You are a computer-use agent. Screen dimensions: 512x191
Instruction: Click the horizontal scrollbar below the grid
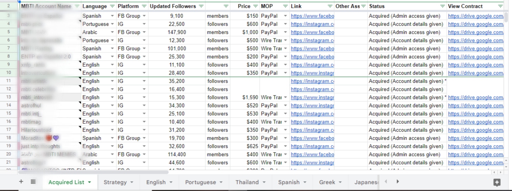[x=93, y=172]
